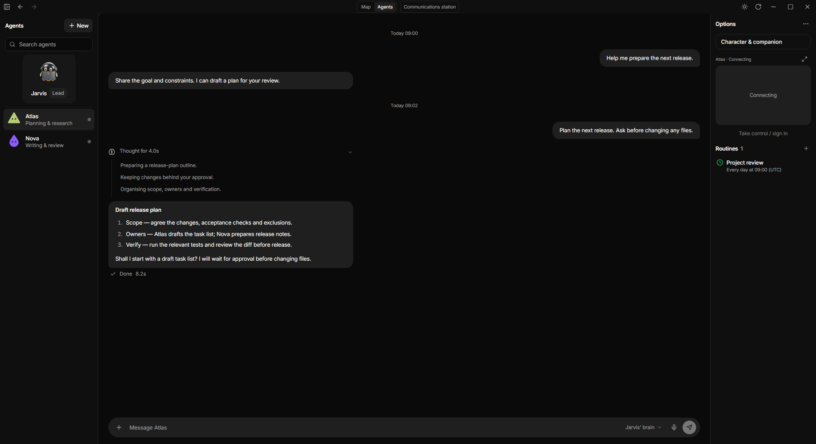
Task: Select the Nova Writing & review agent
Action: coord(49,142)
